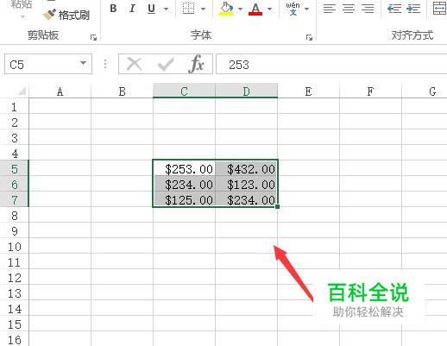Toggle Bold formatting
This screenshot has width=447, height=346.
tap(113, 9)
